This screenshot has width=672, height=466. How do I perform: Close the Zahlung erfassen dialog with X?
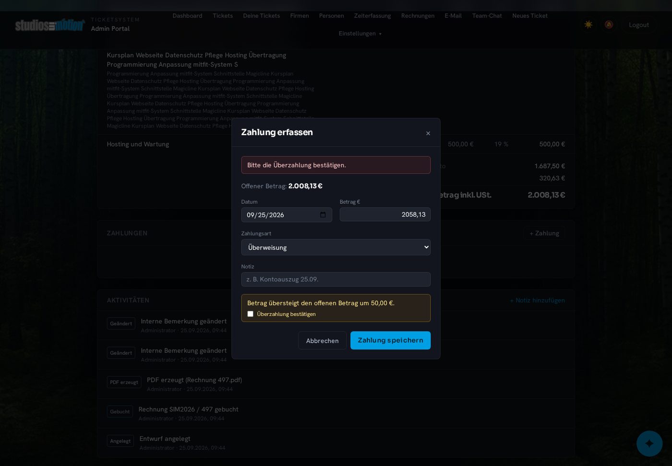[428, 133]
